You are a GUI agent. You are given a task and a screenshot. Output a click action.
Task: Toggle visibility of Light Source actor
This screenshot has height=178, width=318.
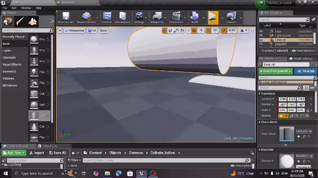261,35
